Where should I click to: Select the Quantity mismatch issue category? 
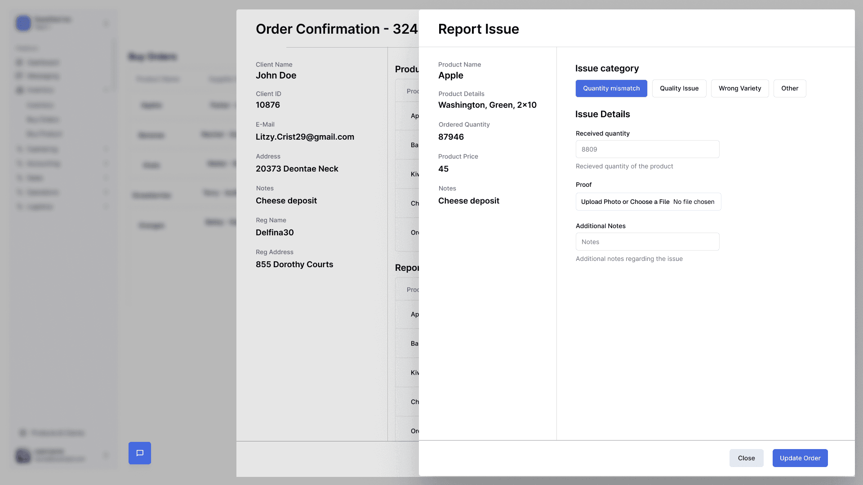[x=611, y=88]
